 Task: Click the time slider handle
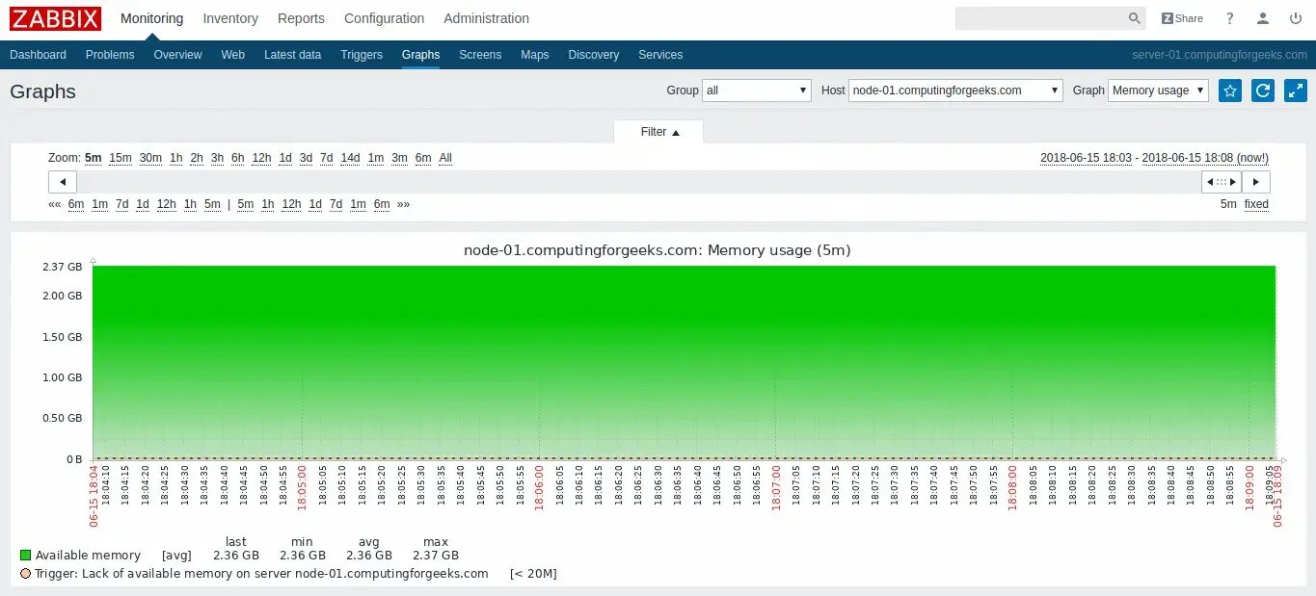pyautogui.click(x=1222, y=182)
